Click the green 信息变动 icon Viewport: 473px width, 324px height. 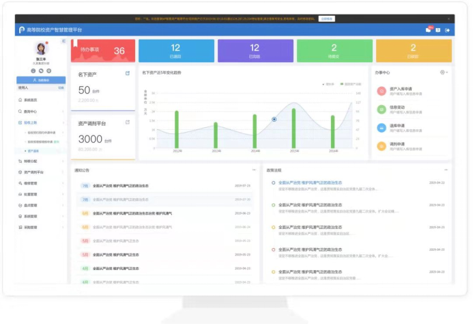pos(382,109)
